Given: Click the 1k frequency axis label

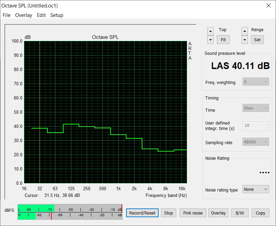Looking at the screenshot, I should [118, 189].
